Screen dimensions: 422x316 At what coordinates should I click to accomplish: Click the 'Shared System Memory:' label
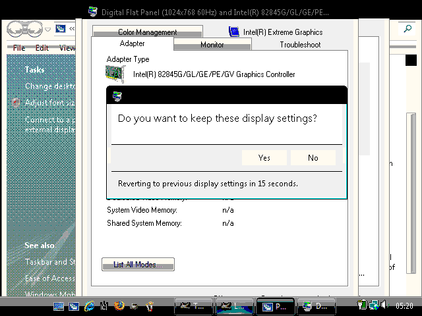tap(144, 223)
